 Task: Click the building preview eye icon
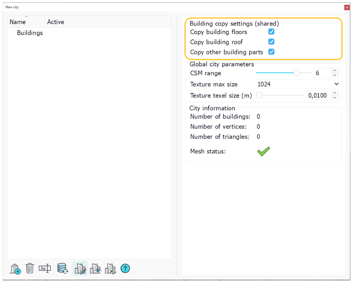point(95,268)
